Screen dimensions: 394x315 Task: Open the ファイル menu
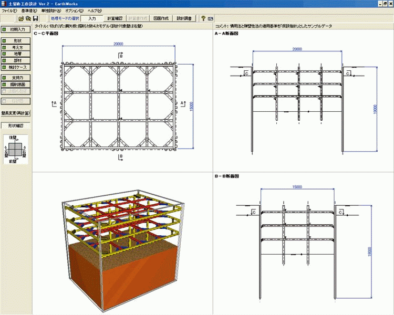click(8, 10)
